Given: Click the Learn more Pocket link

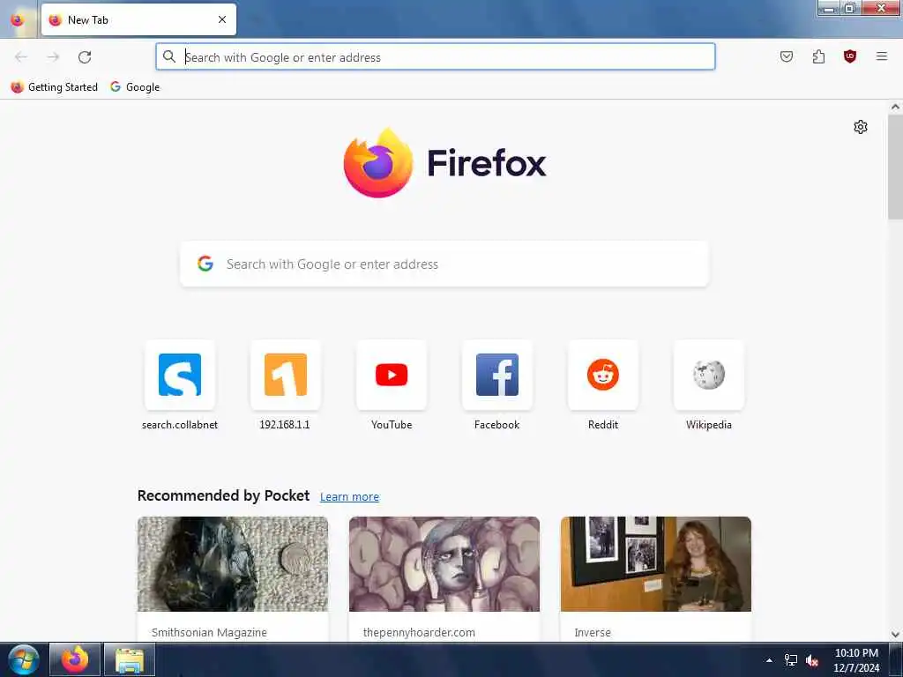Looking at the screenshot, I should pyautogui.click(x=349, y=497).
